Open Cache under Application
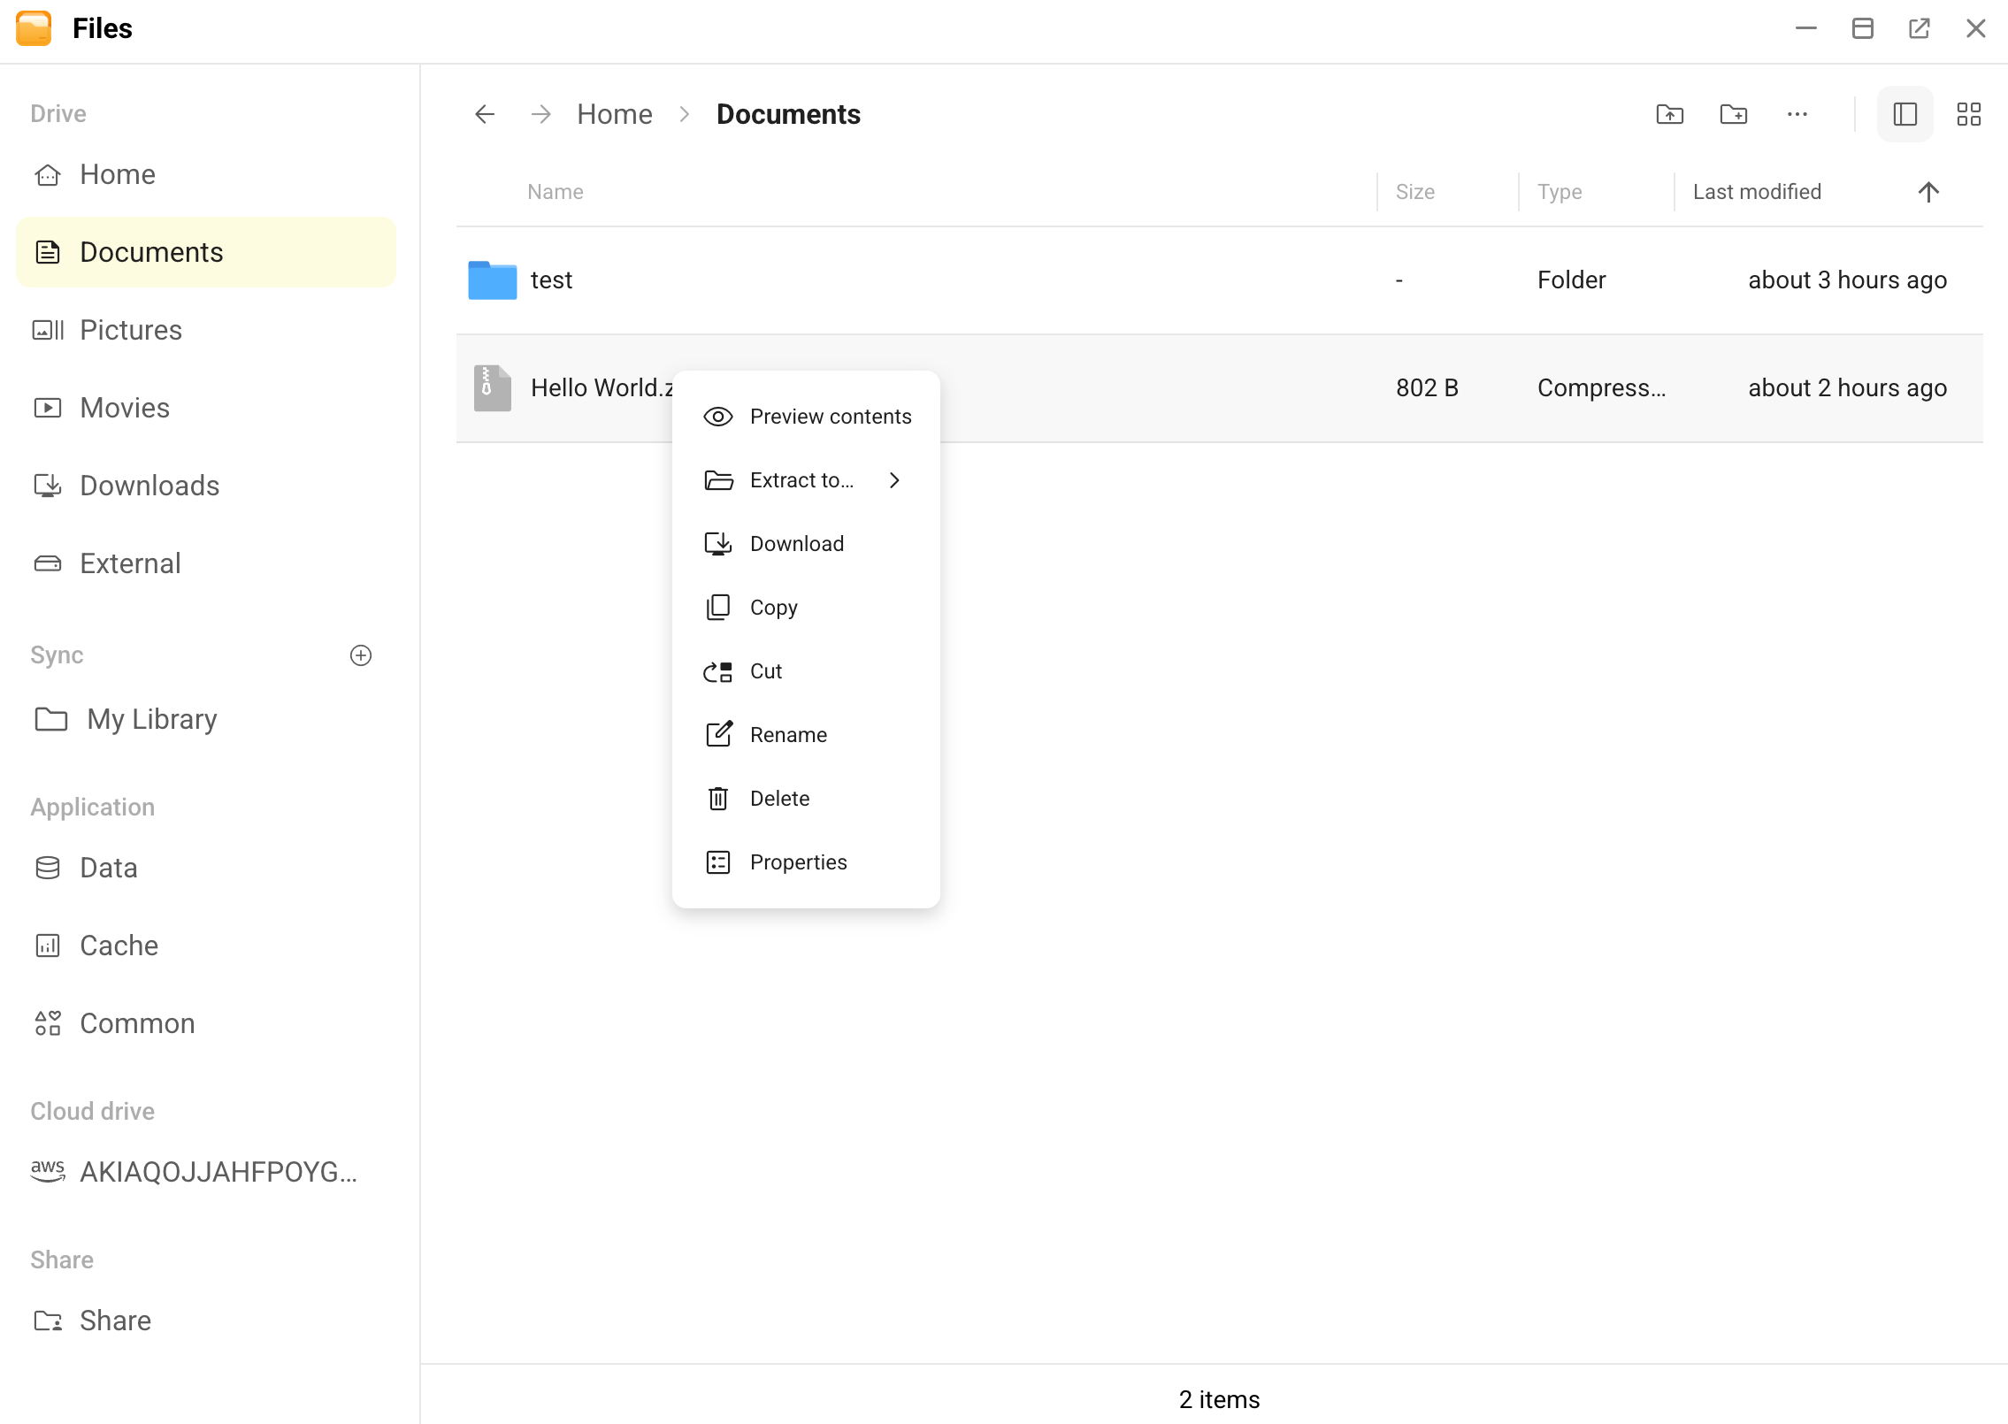The image size is (2008, 1424). tap(206, 946)
